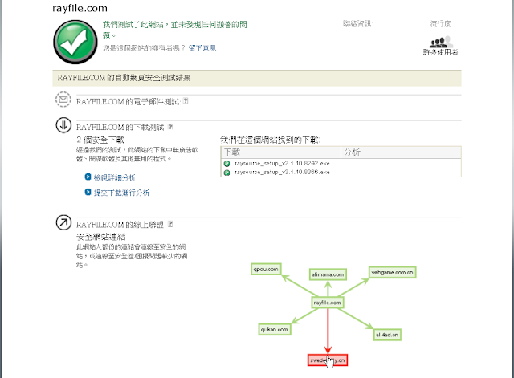Click green check icon beside raysource_setup_v3.1.10.8366.exe
Viewport: 514px width, 378px height.
(226, 173)
